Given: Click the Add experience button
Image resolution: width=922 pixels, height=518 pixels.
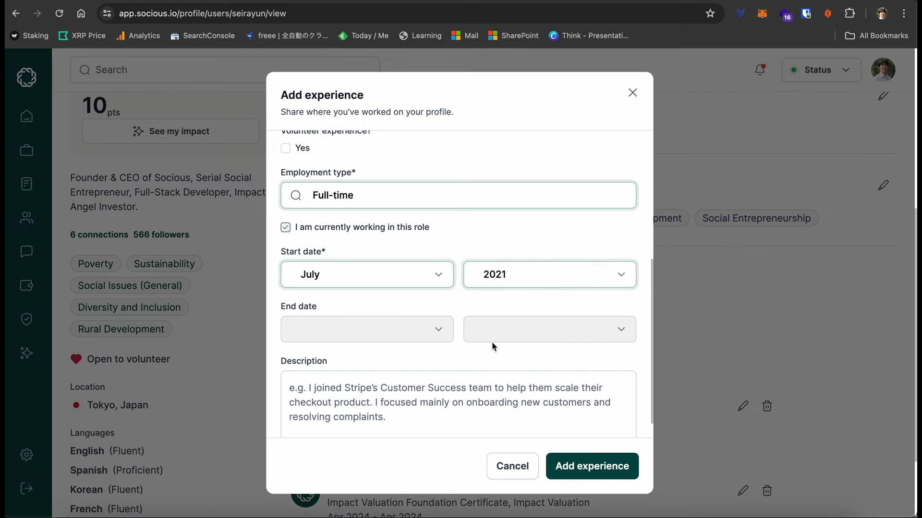Looking at the screenshot, I should (x=592, y=466).
